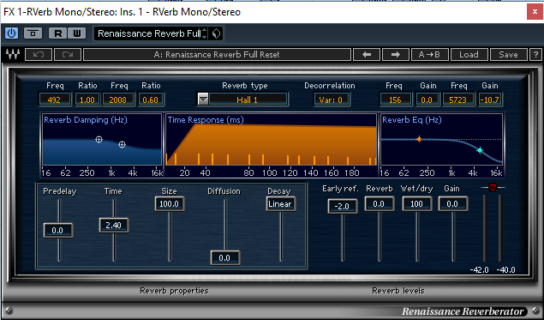Close the RVerb plugin window

point(535,12)
